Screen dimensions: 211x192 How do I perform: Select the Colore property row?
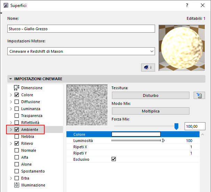tap(133, 134)
